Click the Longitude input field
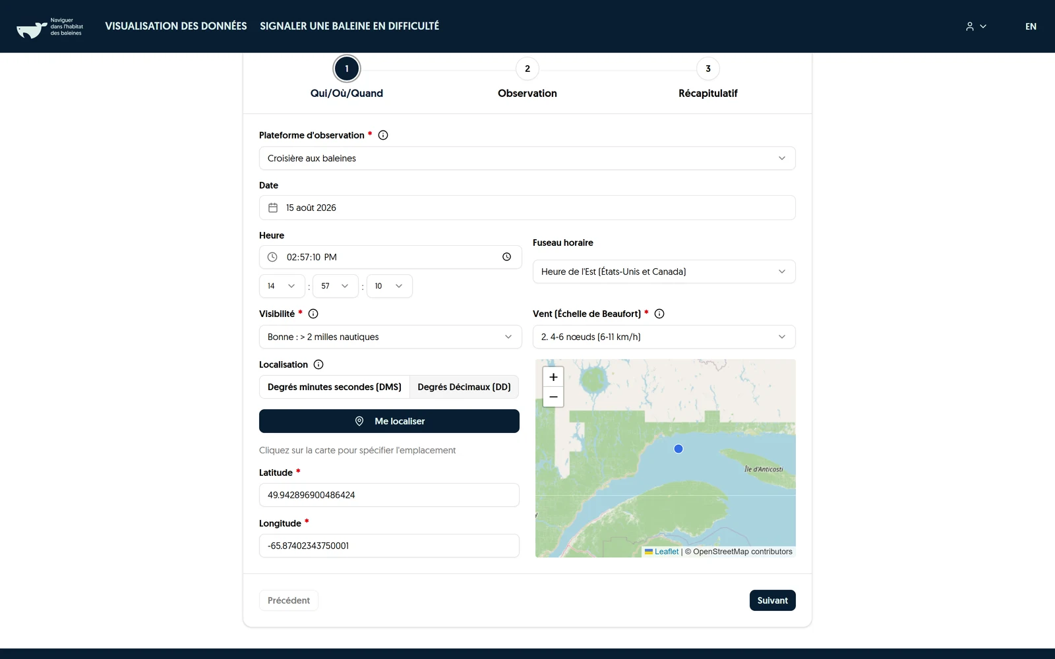The height and width of the screenshot is (659, 1055). pos(389,546)
